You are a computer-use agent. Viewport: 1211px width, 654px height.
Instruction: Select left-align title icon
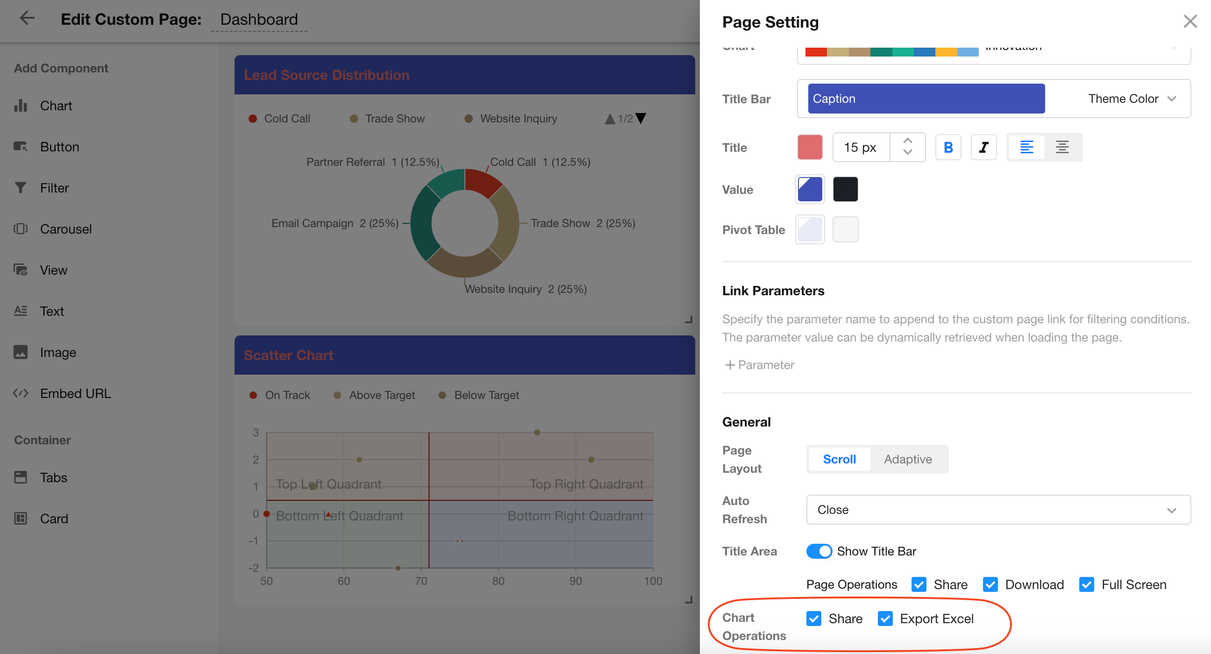[x=1026, y=148]
